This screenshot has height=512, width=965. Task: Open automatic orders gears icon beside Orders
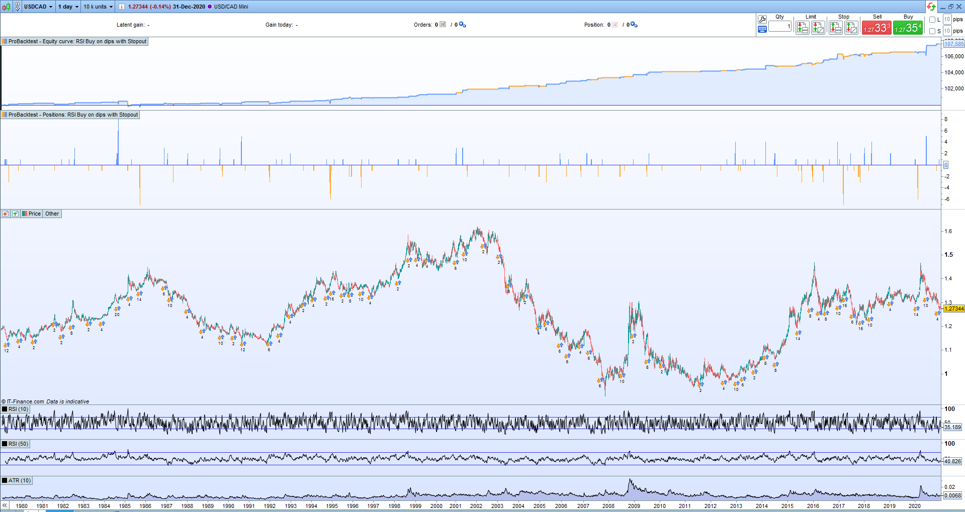(x=463, y=25)
